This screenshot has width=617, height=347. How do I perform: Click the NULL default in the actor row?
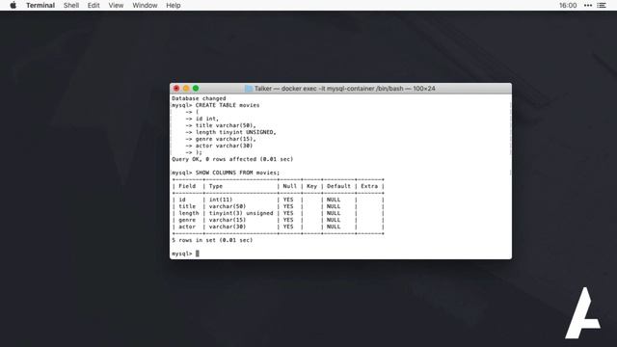(x=334, y=227)
